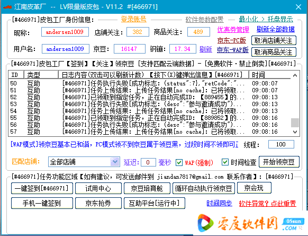Select log row ID 51
Image resolution: width=308 pixels, height=236 pixels.
(149, 90)
